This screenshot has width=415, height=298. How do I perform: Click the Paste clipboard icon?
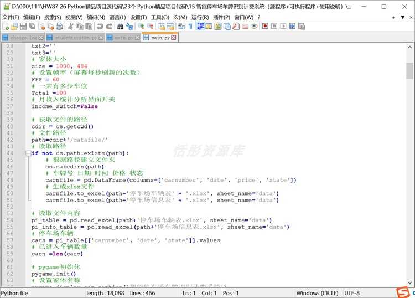click(x=89, y=26)
